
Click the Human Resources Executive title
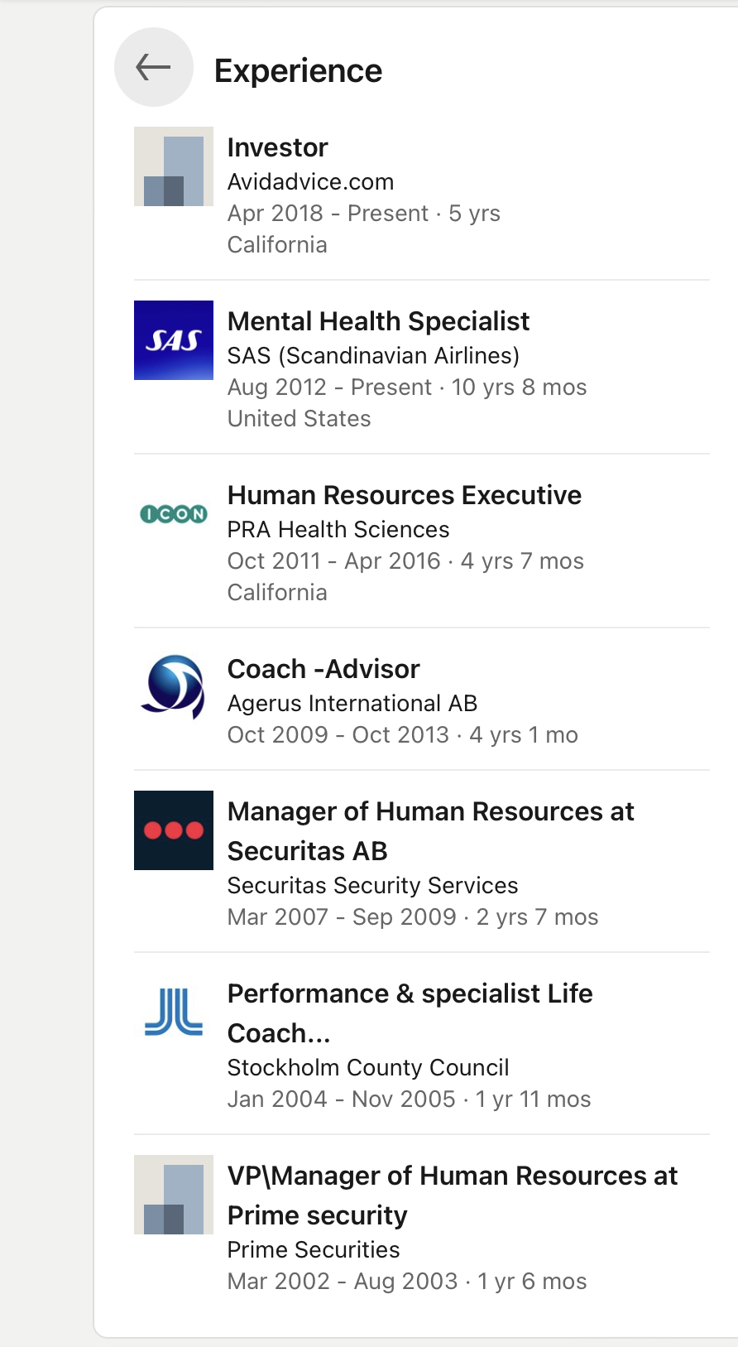pyautogui.click(x=404, y=495)
